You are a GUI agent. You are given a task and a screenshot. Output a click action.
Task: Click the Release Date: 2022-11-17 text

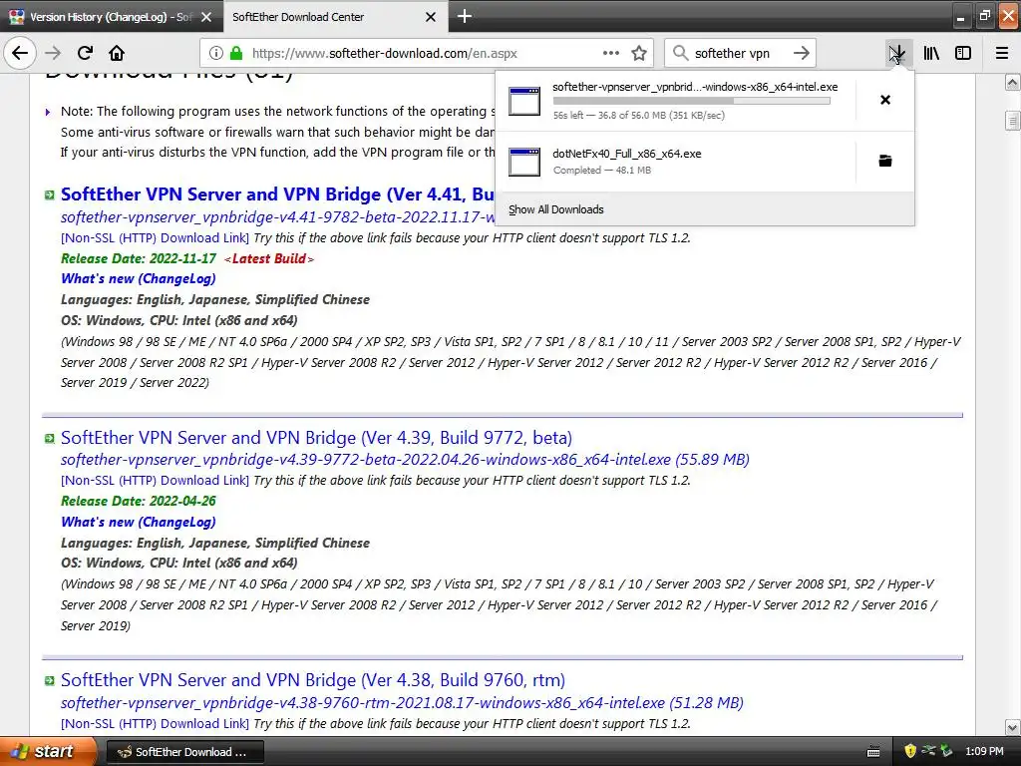tap(138, 258)
